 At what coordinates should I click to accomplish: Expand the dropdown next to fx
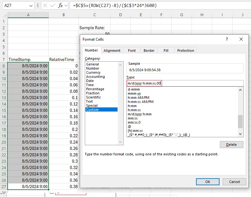tap(66, 6)
